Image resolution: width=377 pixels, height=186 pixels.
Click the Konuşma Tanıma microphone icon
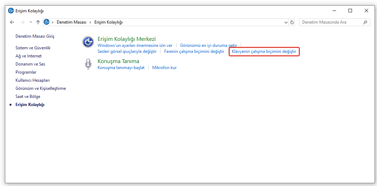(x=88, y=64)
